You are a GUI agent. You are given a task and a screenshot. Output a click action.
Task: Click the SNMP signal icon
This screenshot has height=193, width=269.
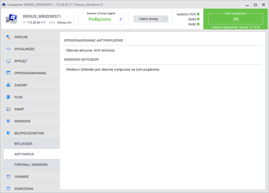pos(8,109)
